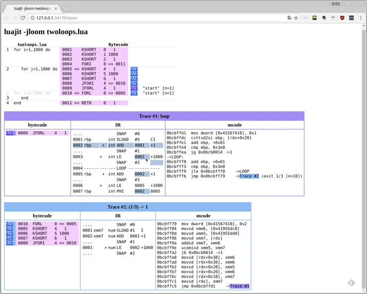The height and width of the screenshot is (294, 367).
Task: Click the page title 'luajit -jloom twoloops.lua'
Action: pyautogui.click(x=46, y=32)
